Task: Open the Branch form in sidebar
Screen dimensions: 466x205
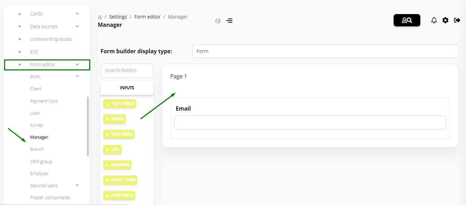Action: [x=37, y=149]
